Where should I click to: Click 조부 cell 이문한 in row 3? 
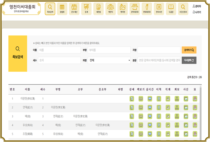tap(80, 116)
